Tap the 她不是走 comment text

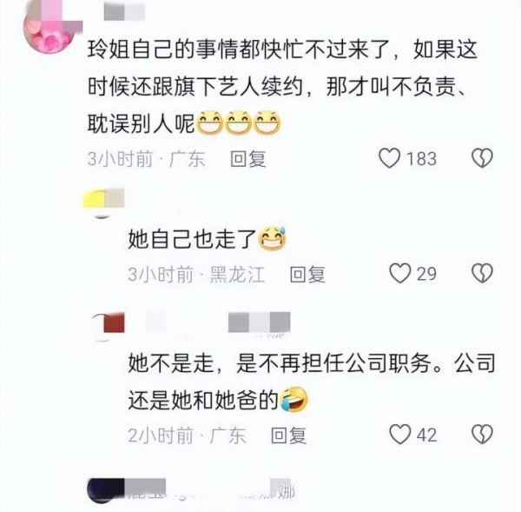tap(312, 382)
